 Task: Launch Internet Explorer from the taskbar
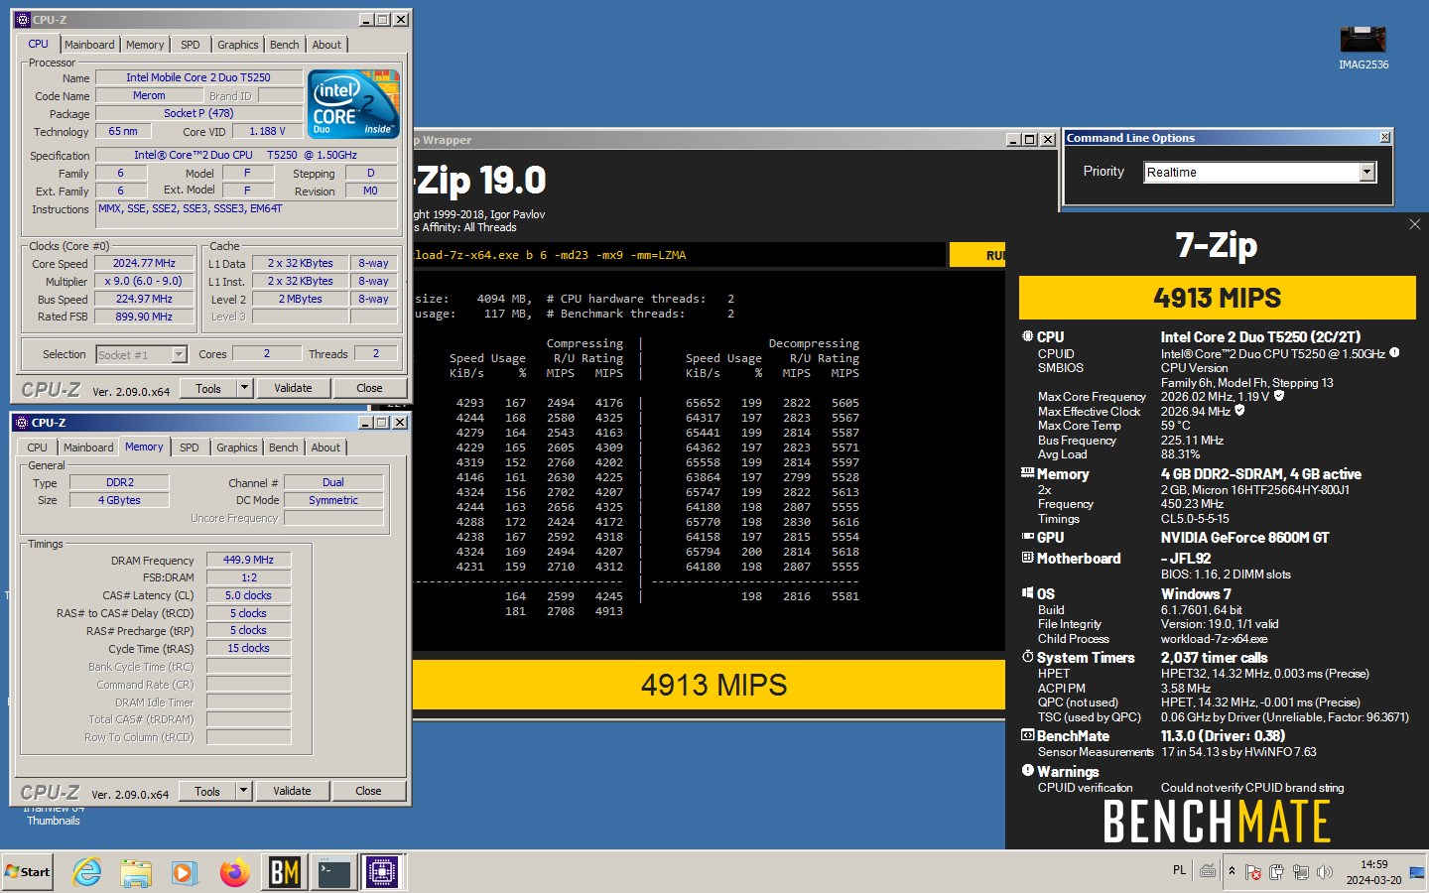87,872
